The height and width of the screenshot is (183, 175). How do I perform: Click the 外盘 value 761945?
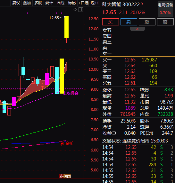click(128, 114)
